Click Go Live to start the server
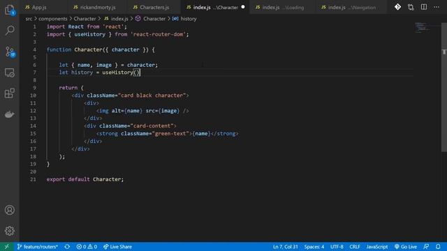The height and width of the screenshot is (251, 447). pyautogui.click(x=405, y=247)
